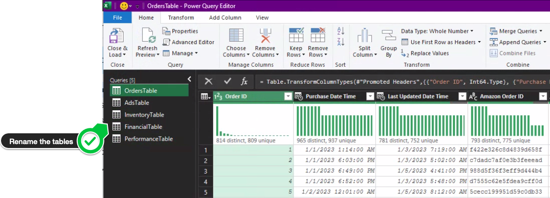This screenshot has width=550, height=198.
Task: Sort descending Z to A
Action: pyautogui.click(x=340, y=42)
